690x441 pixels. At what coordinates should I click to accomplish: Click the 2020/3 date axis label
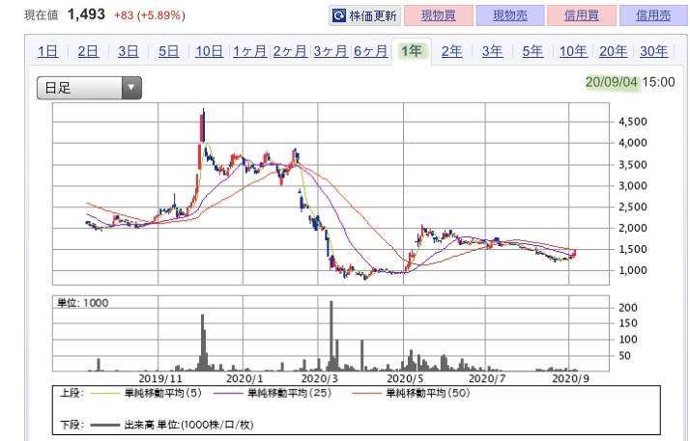tap(320, 378)
